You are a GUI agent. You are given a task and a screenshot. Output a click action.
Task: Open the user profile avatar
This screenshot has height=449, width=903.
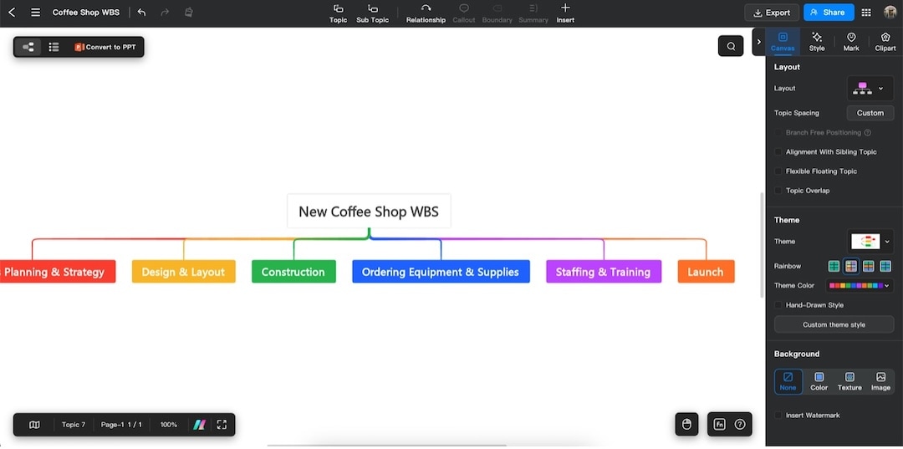(890, 12)
